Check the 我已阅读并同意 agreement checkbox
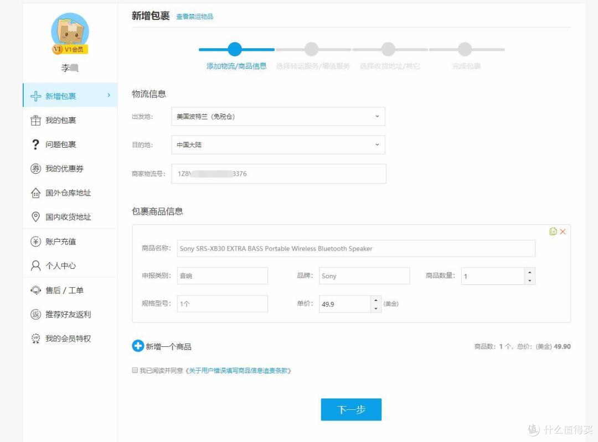The height and width of the screenshot is (442, 598). click(x=135, y=370)
